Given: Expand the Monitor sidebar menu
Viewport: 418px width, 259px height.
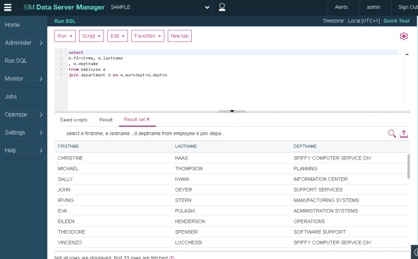Looking at the screenshot, I should (x=23, y=79).
